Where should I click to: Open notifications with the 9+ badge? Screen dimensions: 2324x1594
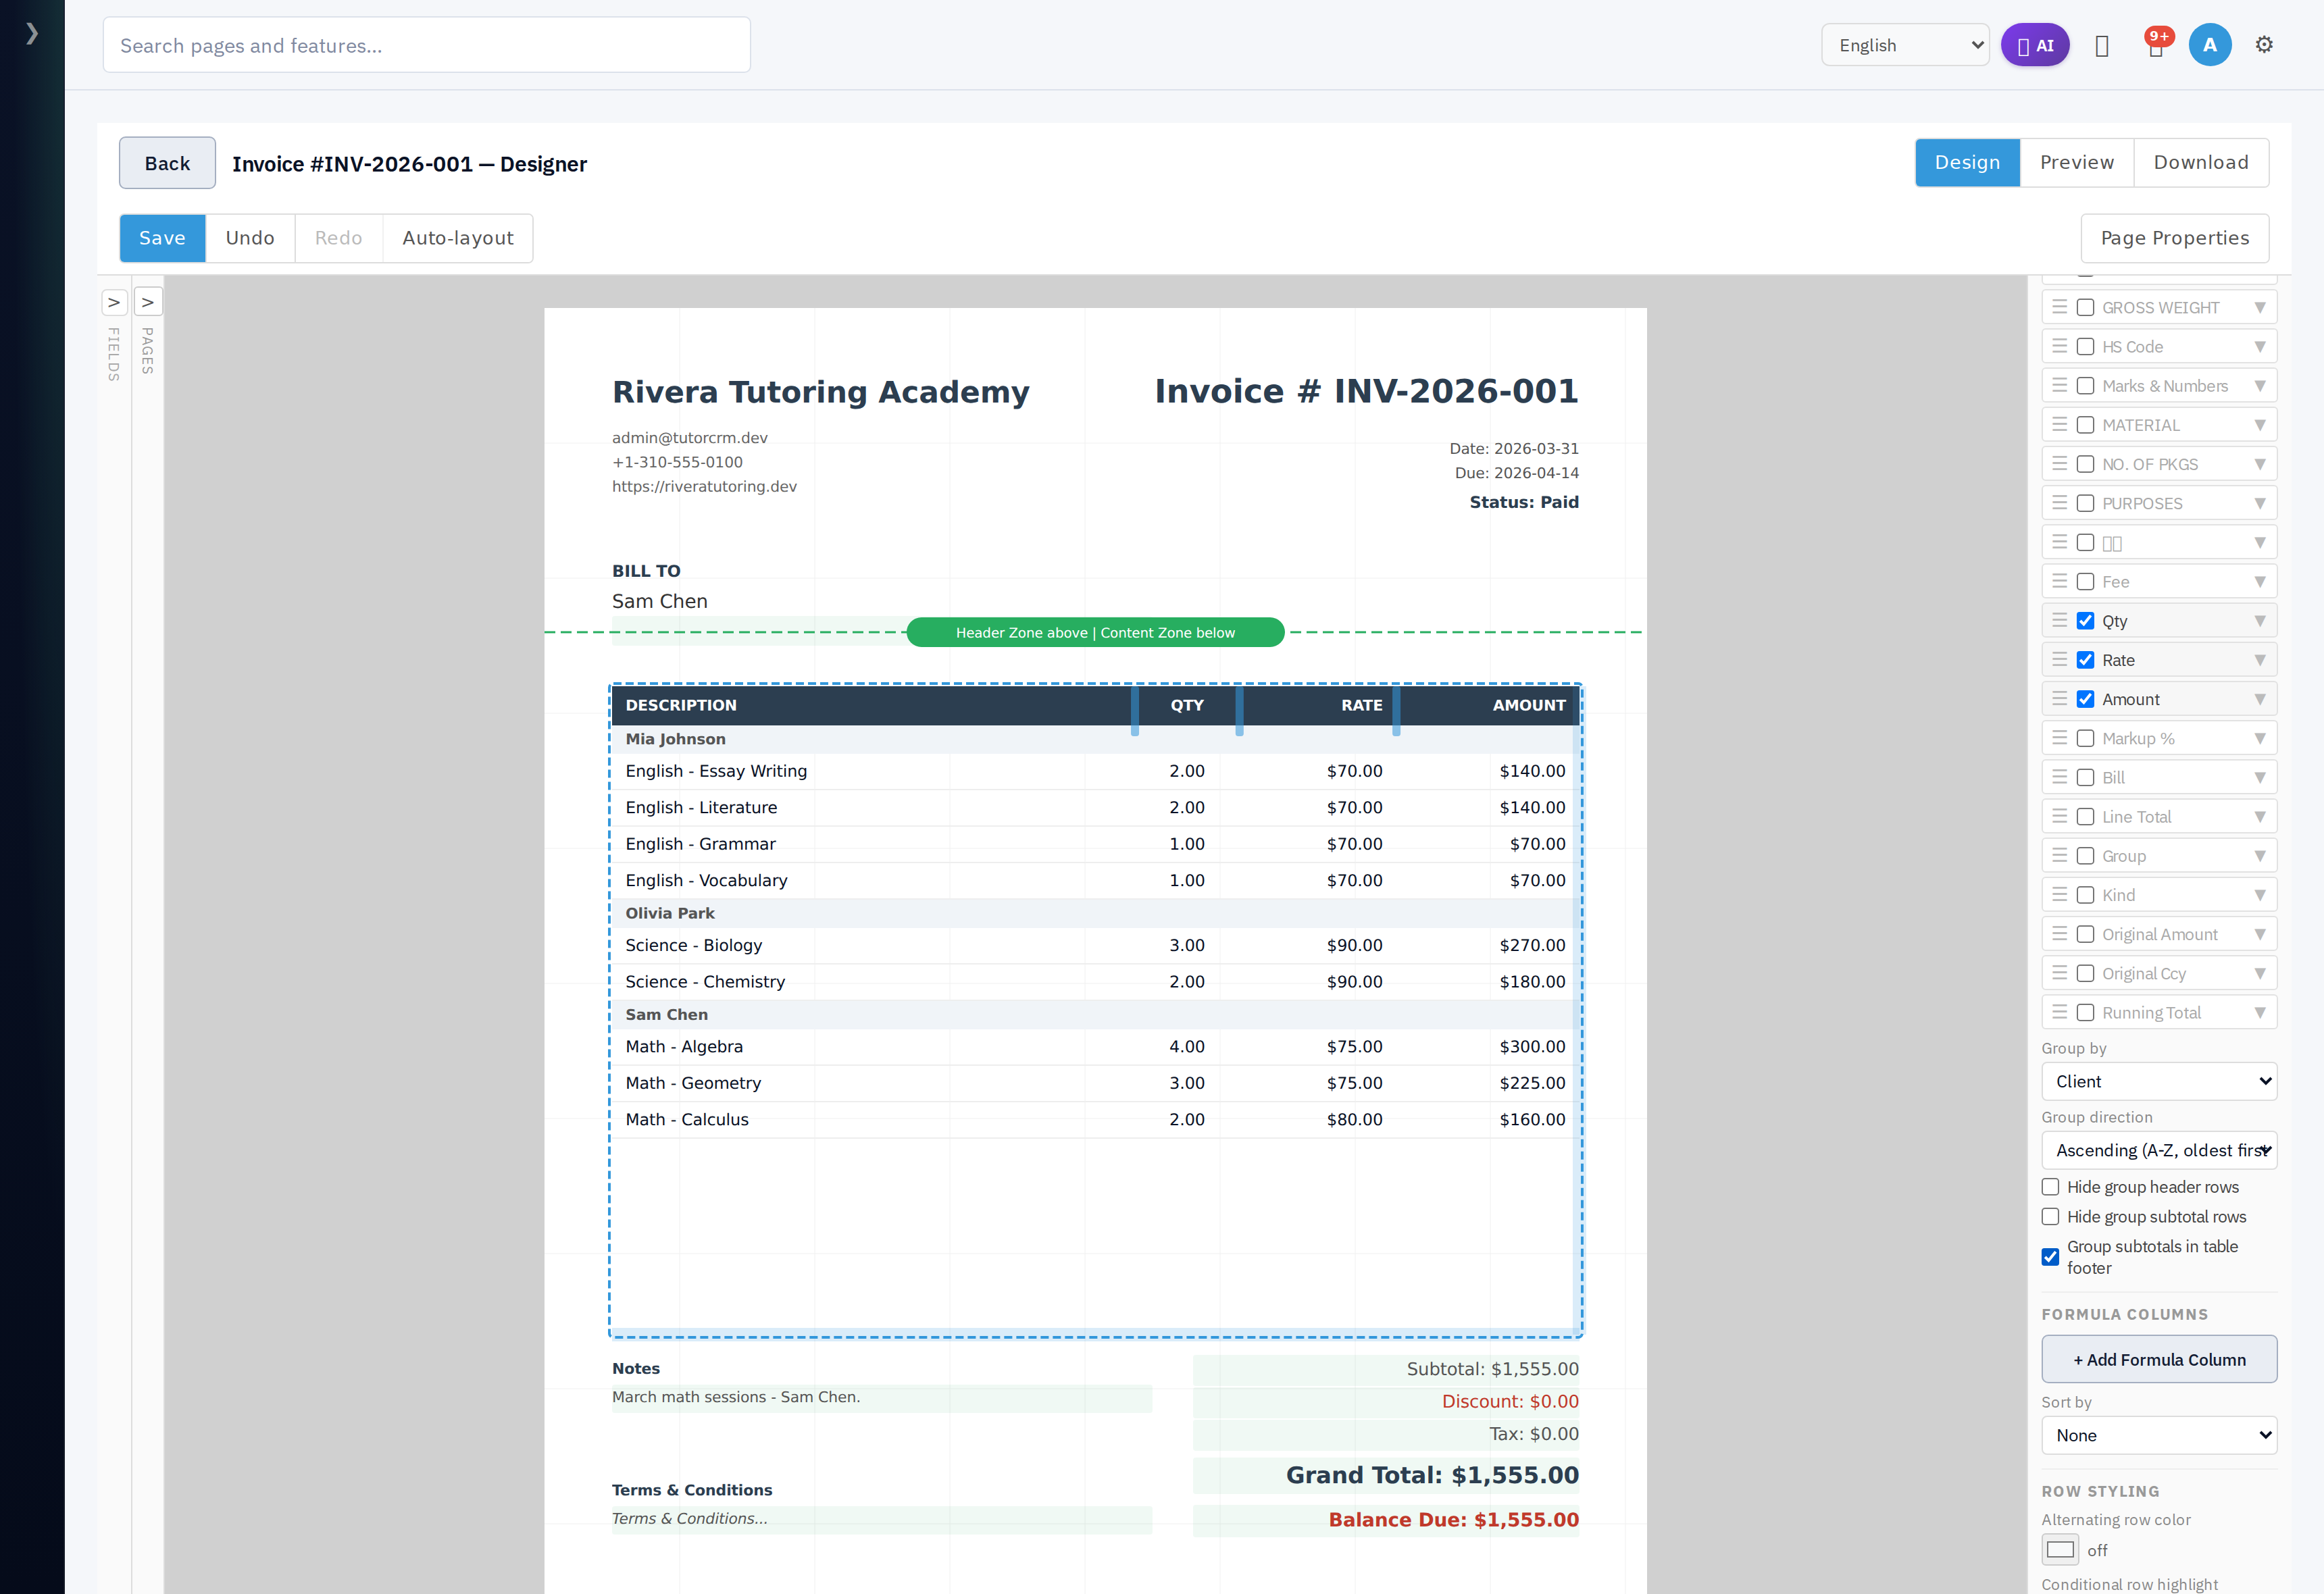pyautogui.click(x=2157, y=45)
